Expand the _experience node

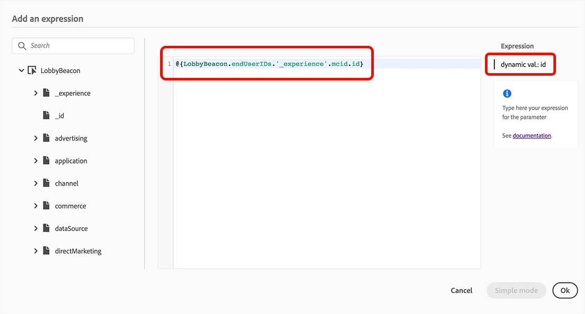pos(36,93)
